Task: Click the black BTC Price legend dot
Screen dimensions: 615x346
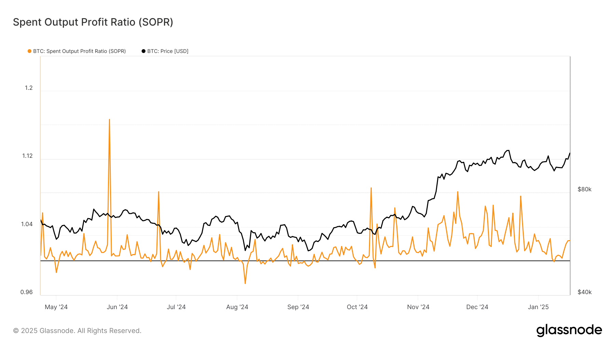Action: [143, 51]
